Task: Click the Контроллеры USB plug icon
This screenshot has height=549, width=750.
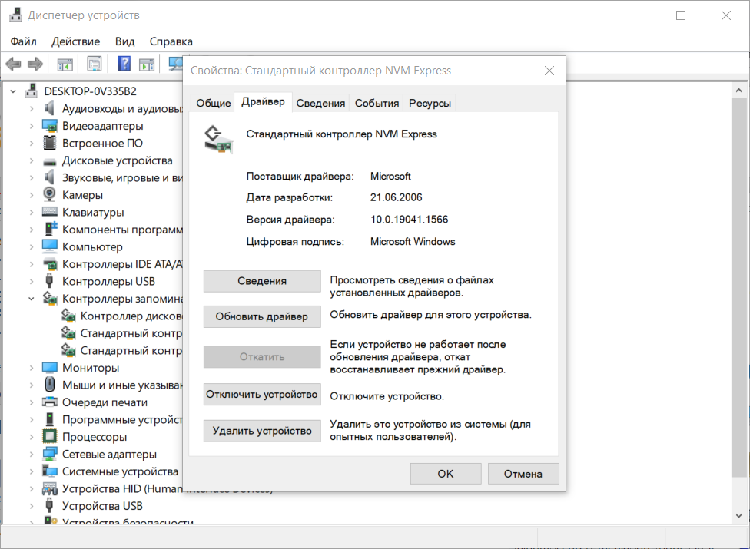Action: [49, 281]
